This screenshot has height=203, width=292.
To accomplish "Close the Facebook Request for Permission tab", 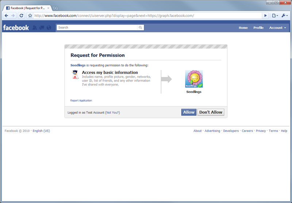I will (x=48, y=8).
